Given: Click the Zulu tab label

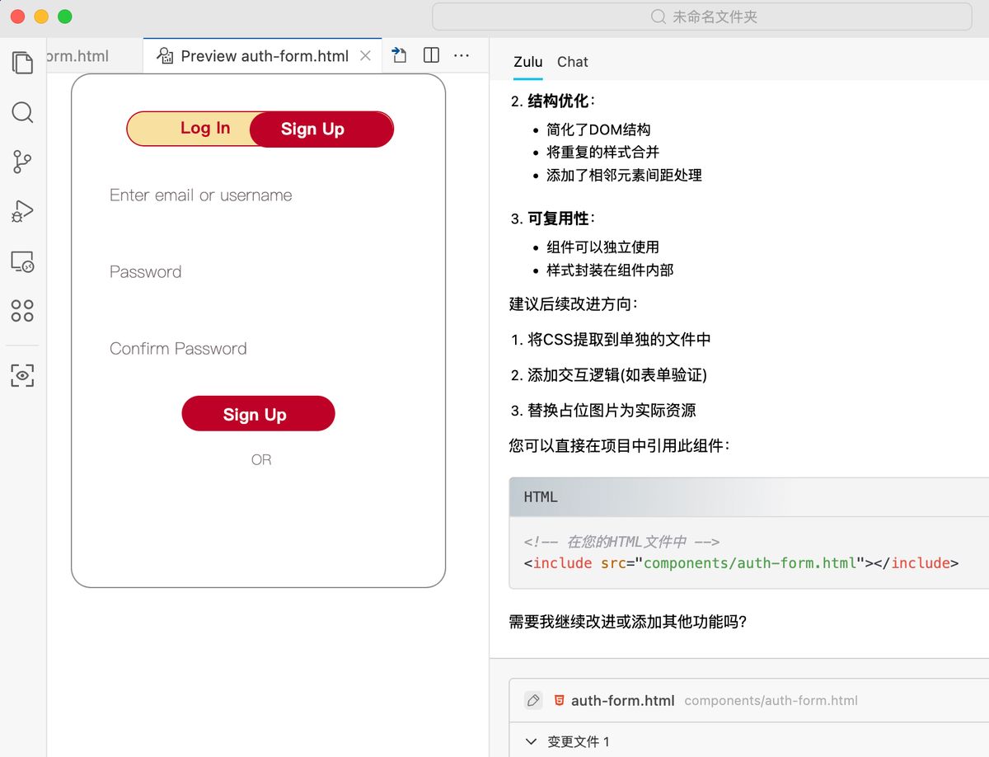Looking at the screenshot, I should [527, 62].
